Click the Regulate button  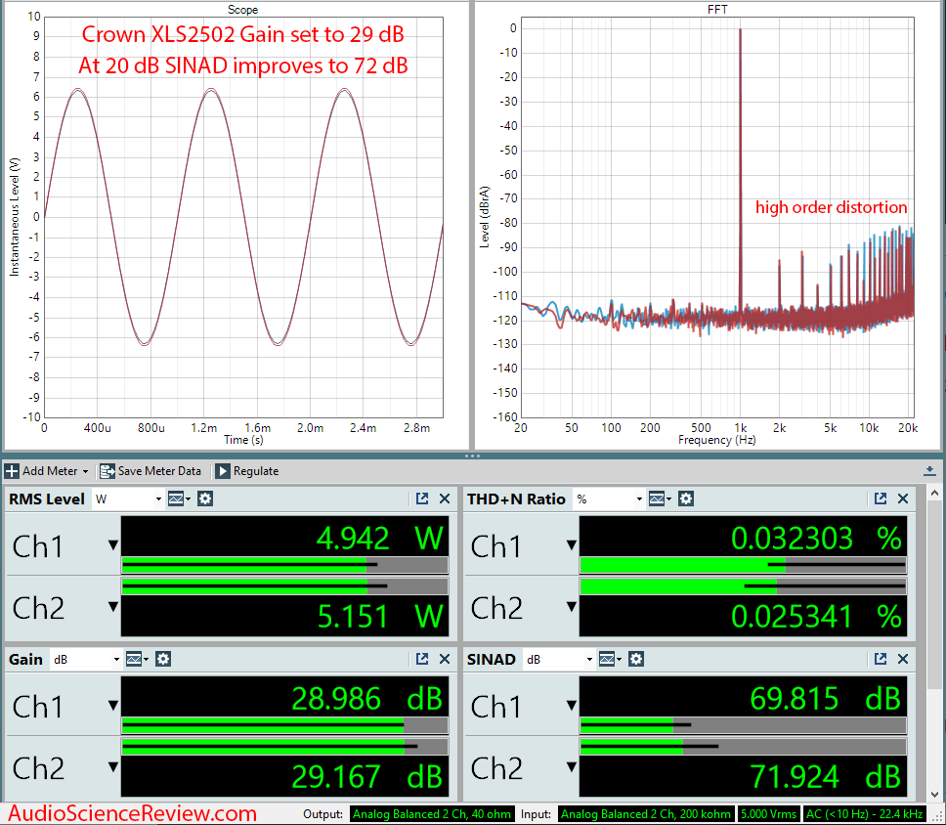click(x=247, y=471)
